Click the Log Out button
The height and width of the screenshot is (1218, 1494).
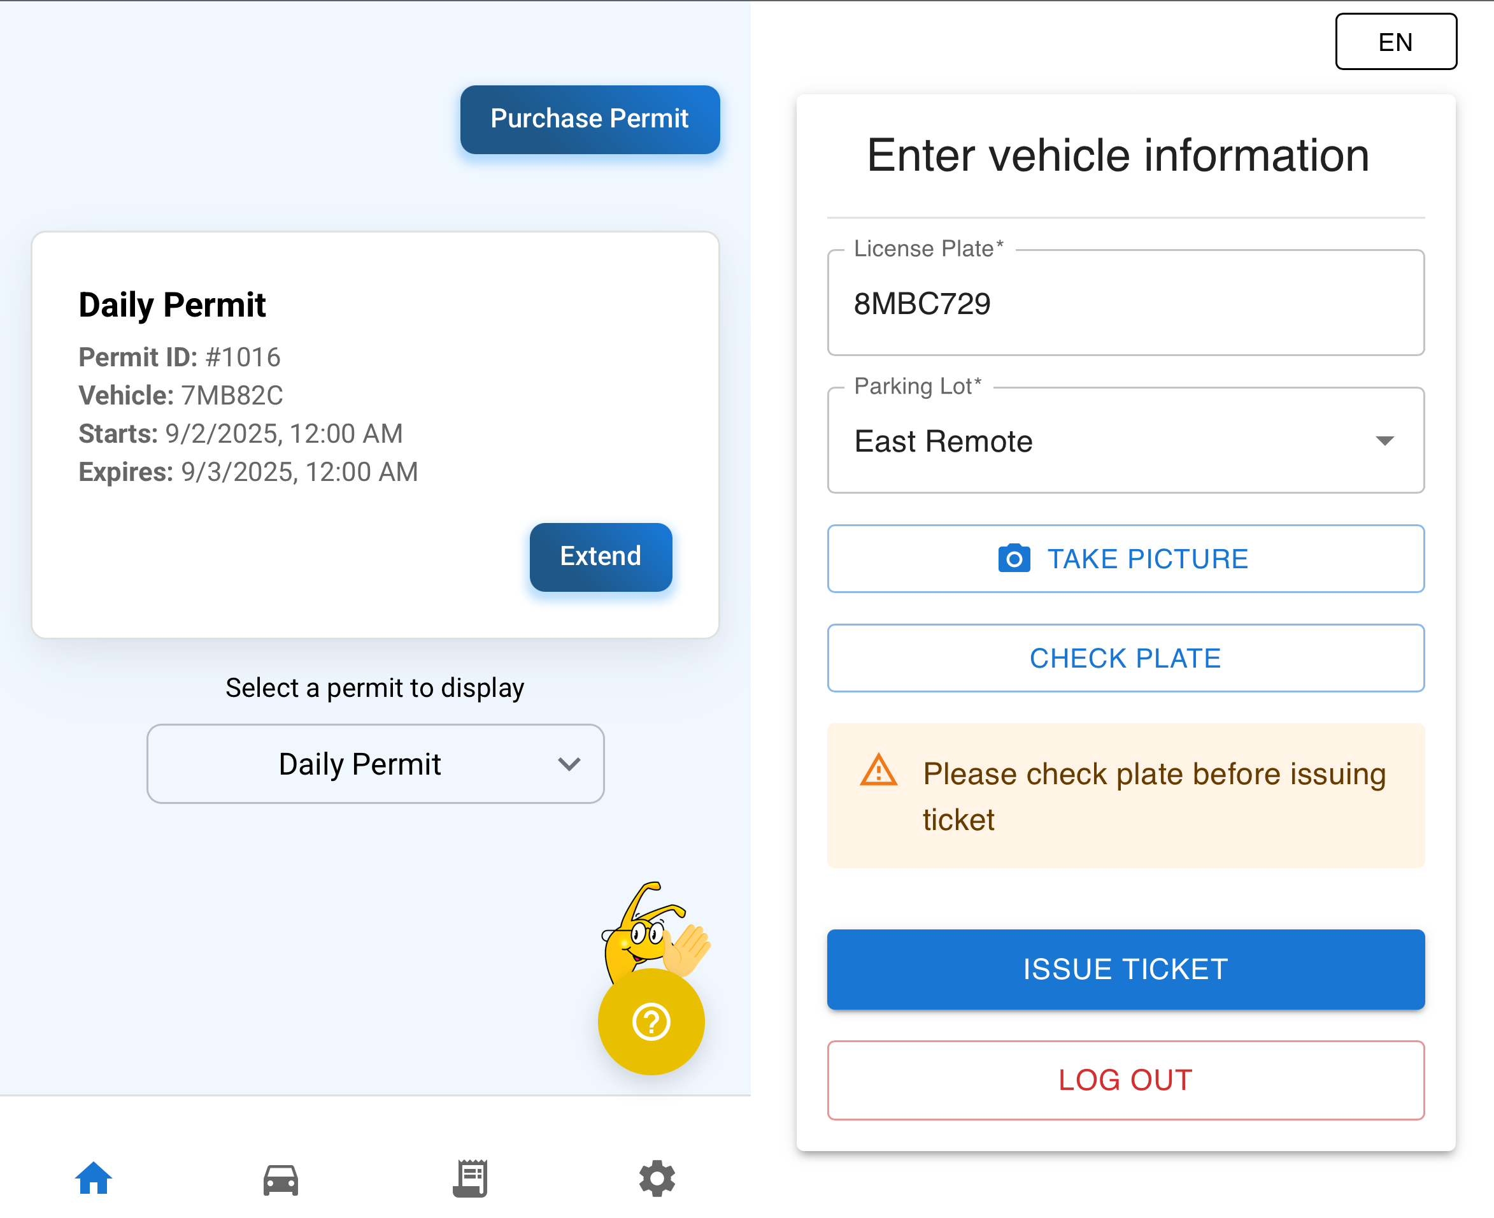tap(1126, 1080)
